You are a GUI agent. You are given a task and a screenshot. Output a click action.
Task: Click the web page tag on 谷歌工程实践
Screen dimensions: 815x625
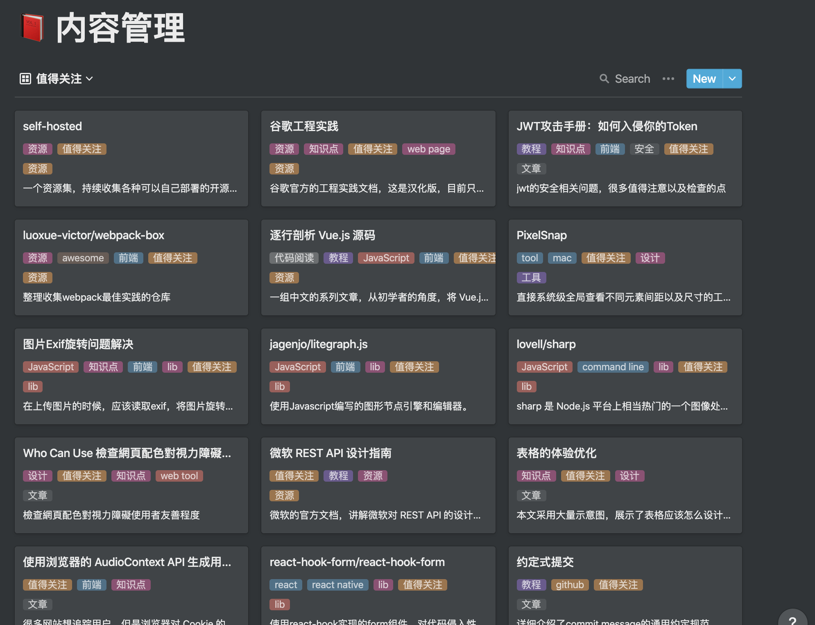(x=428, y=149)
